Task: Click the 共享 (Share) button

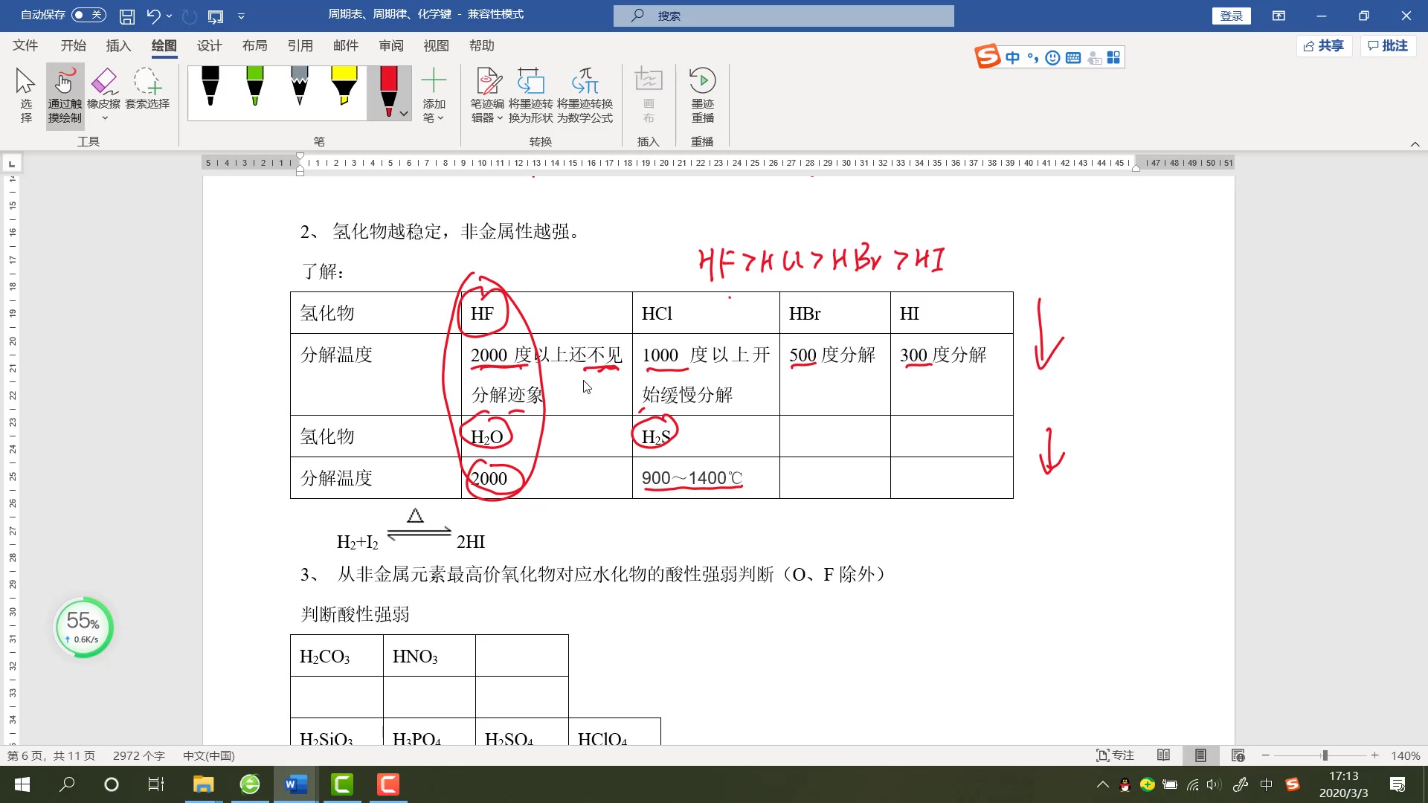Action: pyautogui.click(x=1324, y=46)
